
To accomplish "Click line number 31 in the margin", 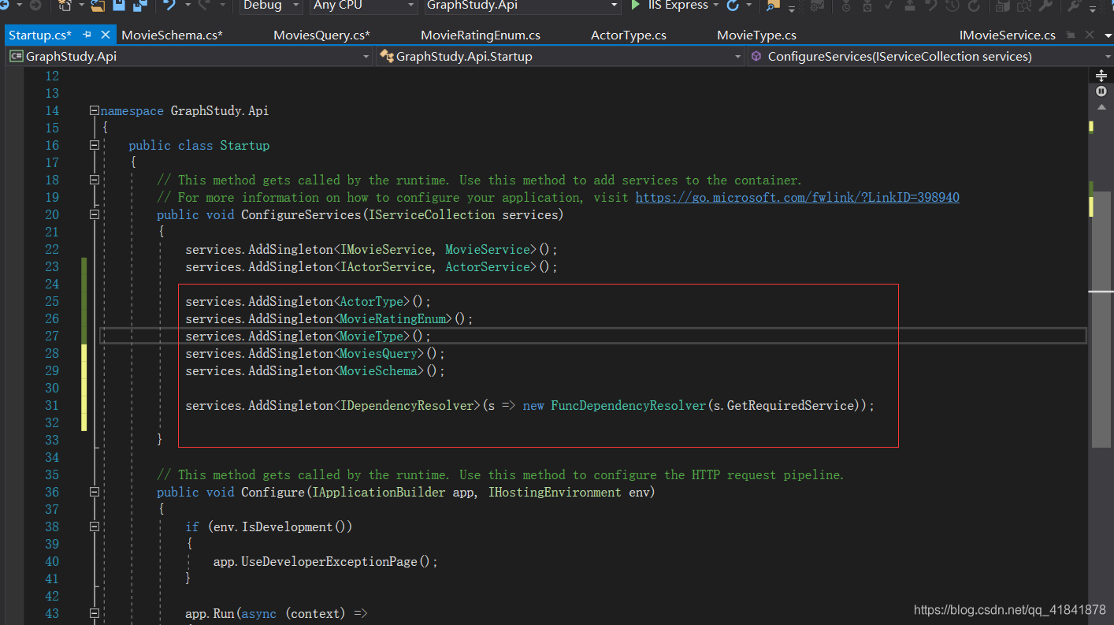I will coord(52,406).
